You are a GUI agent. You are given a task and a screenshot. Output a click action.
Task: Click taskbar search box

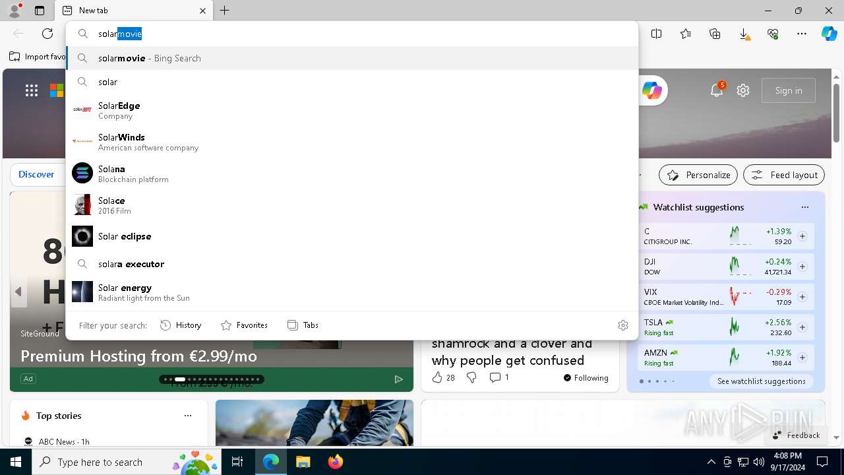tap(125, 462)
